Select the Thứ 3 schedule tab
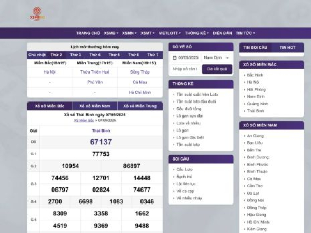Image resolution: width=311 pixels, height=233 pixels. (76, 55)
